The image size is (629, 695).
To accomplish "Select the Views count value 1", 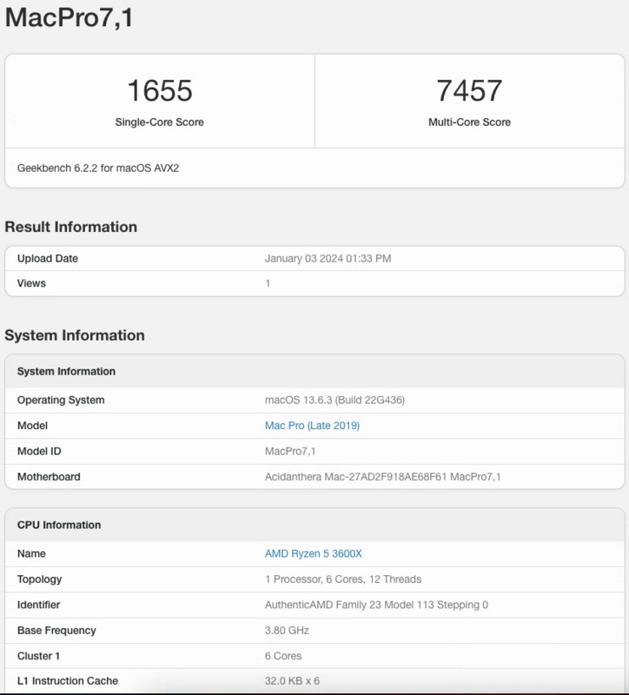I will coord(268,283).
